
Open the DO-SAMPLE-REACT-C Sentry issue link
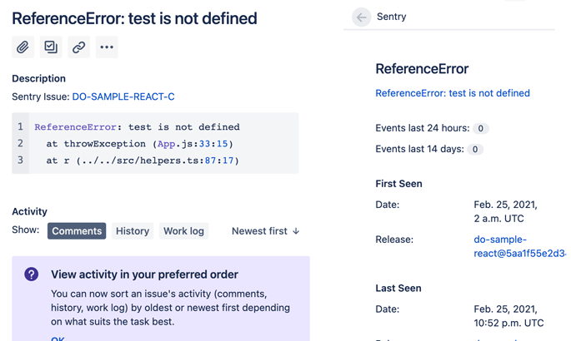(123, 96)
